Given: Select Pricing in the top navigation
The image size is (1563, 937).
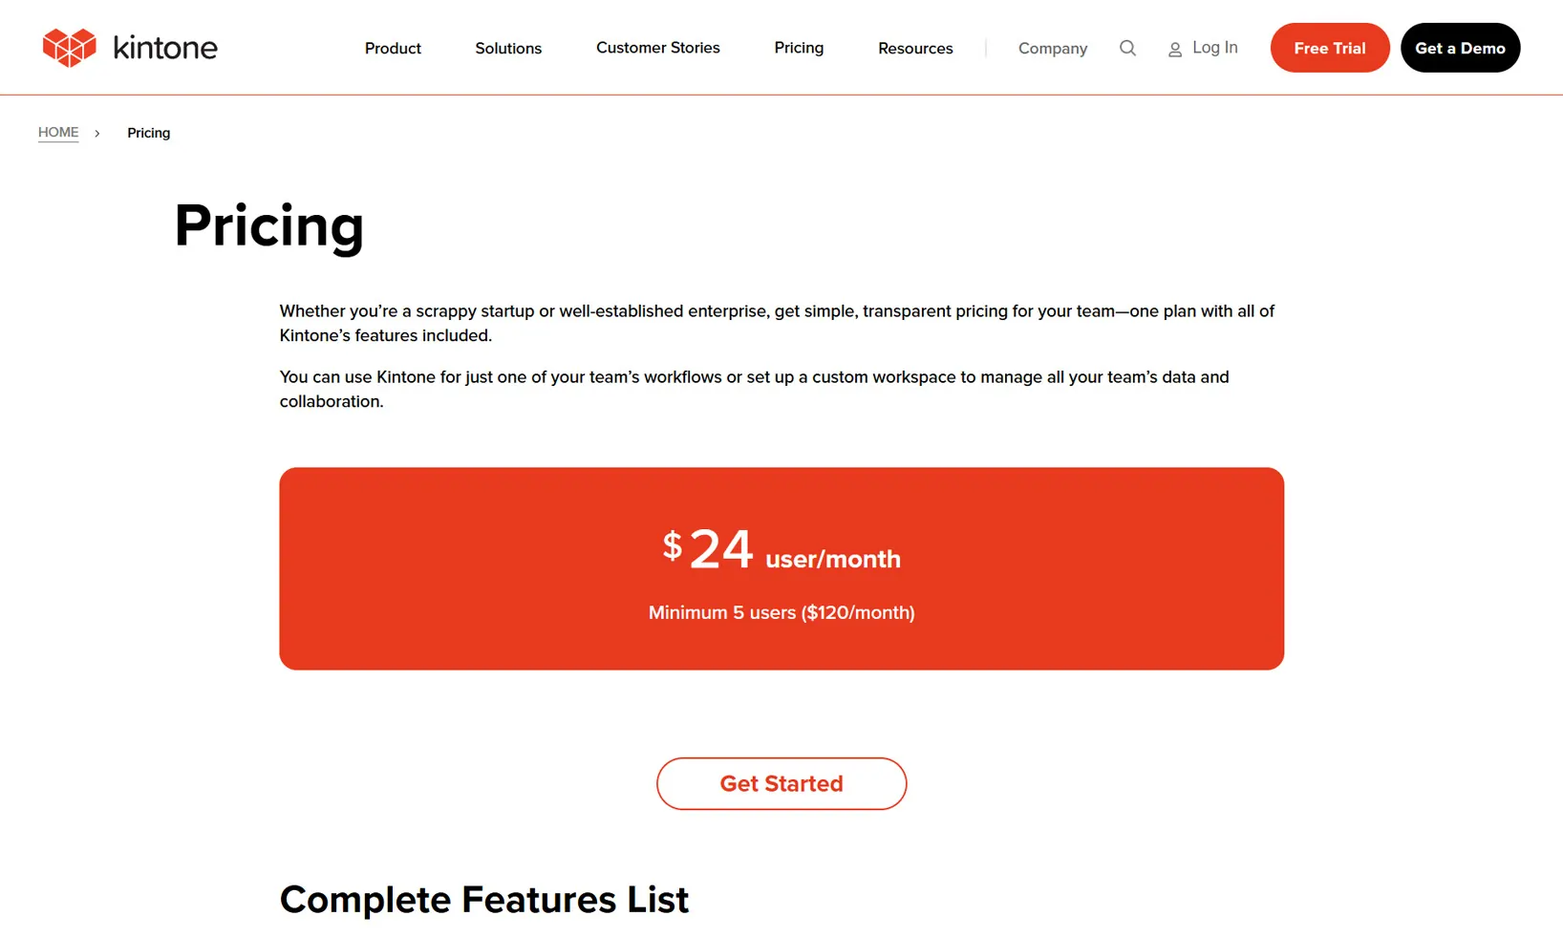Looking at the screenshot, I should click(x=799, y=48).
